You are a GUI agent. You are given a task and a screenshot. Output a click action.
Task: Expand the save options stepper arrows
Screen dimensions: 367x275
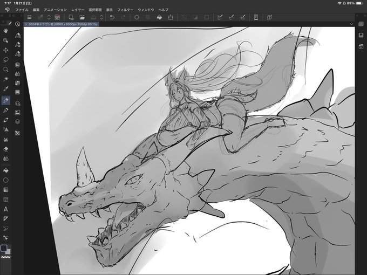pos(101,17)
